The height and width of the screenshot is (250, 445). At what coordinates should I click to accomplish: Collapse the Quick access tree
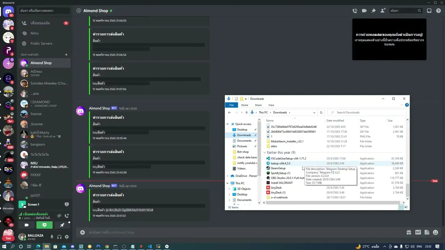228,124
